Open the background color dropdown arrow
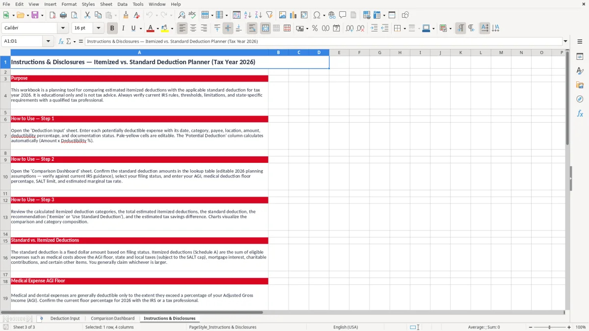The height and width of the screenshot is (331, 589). (172, 28)
